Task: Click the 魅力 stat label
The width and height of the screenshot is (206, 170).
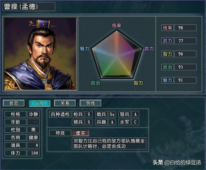Action: (x=168, y=80)
